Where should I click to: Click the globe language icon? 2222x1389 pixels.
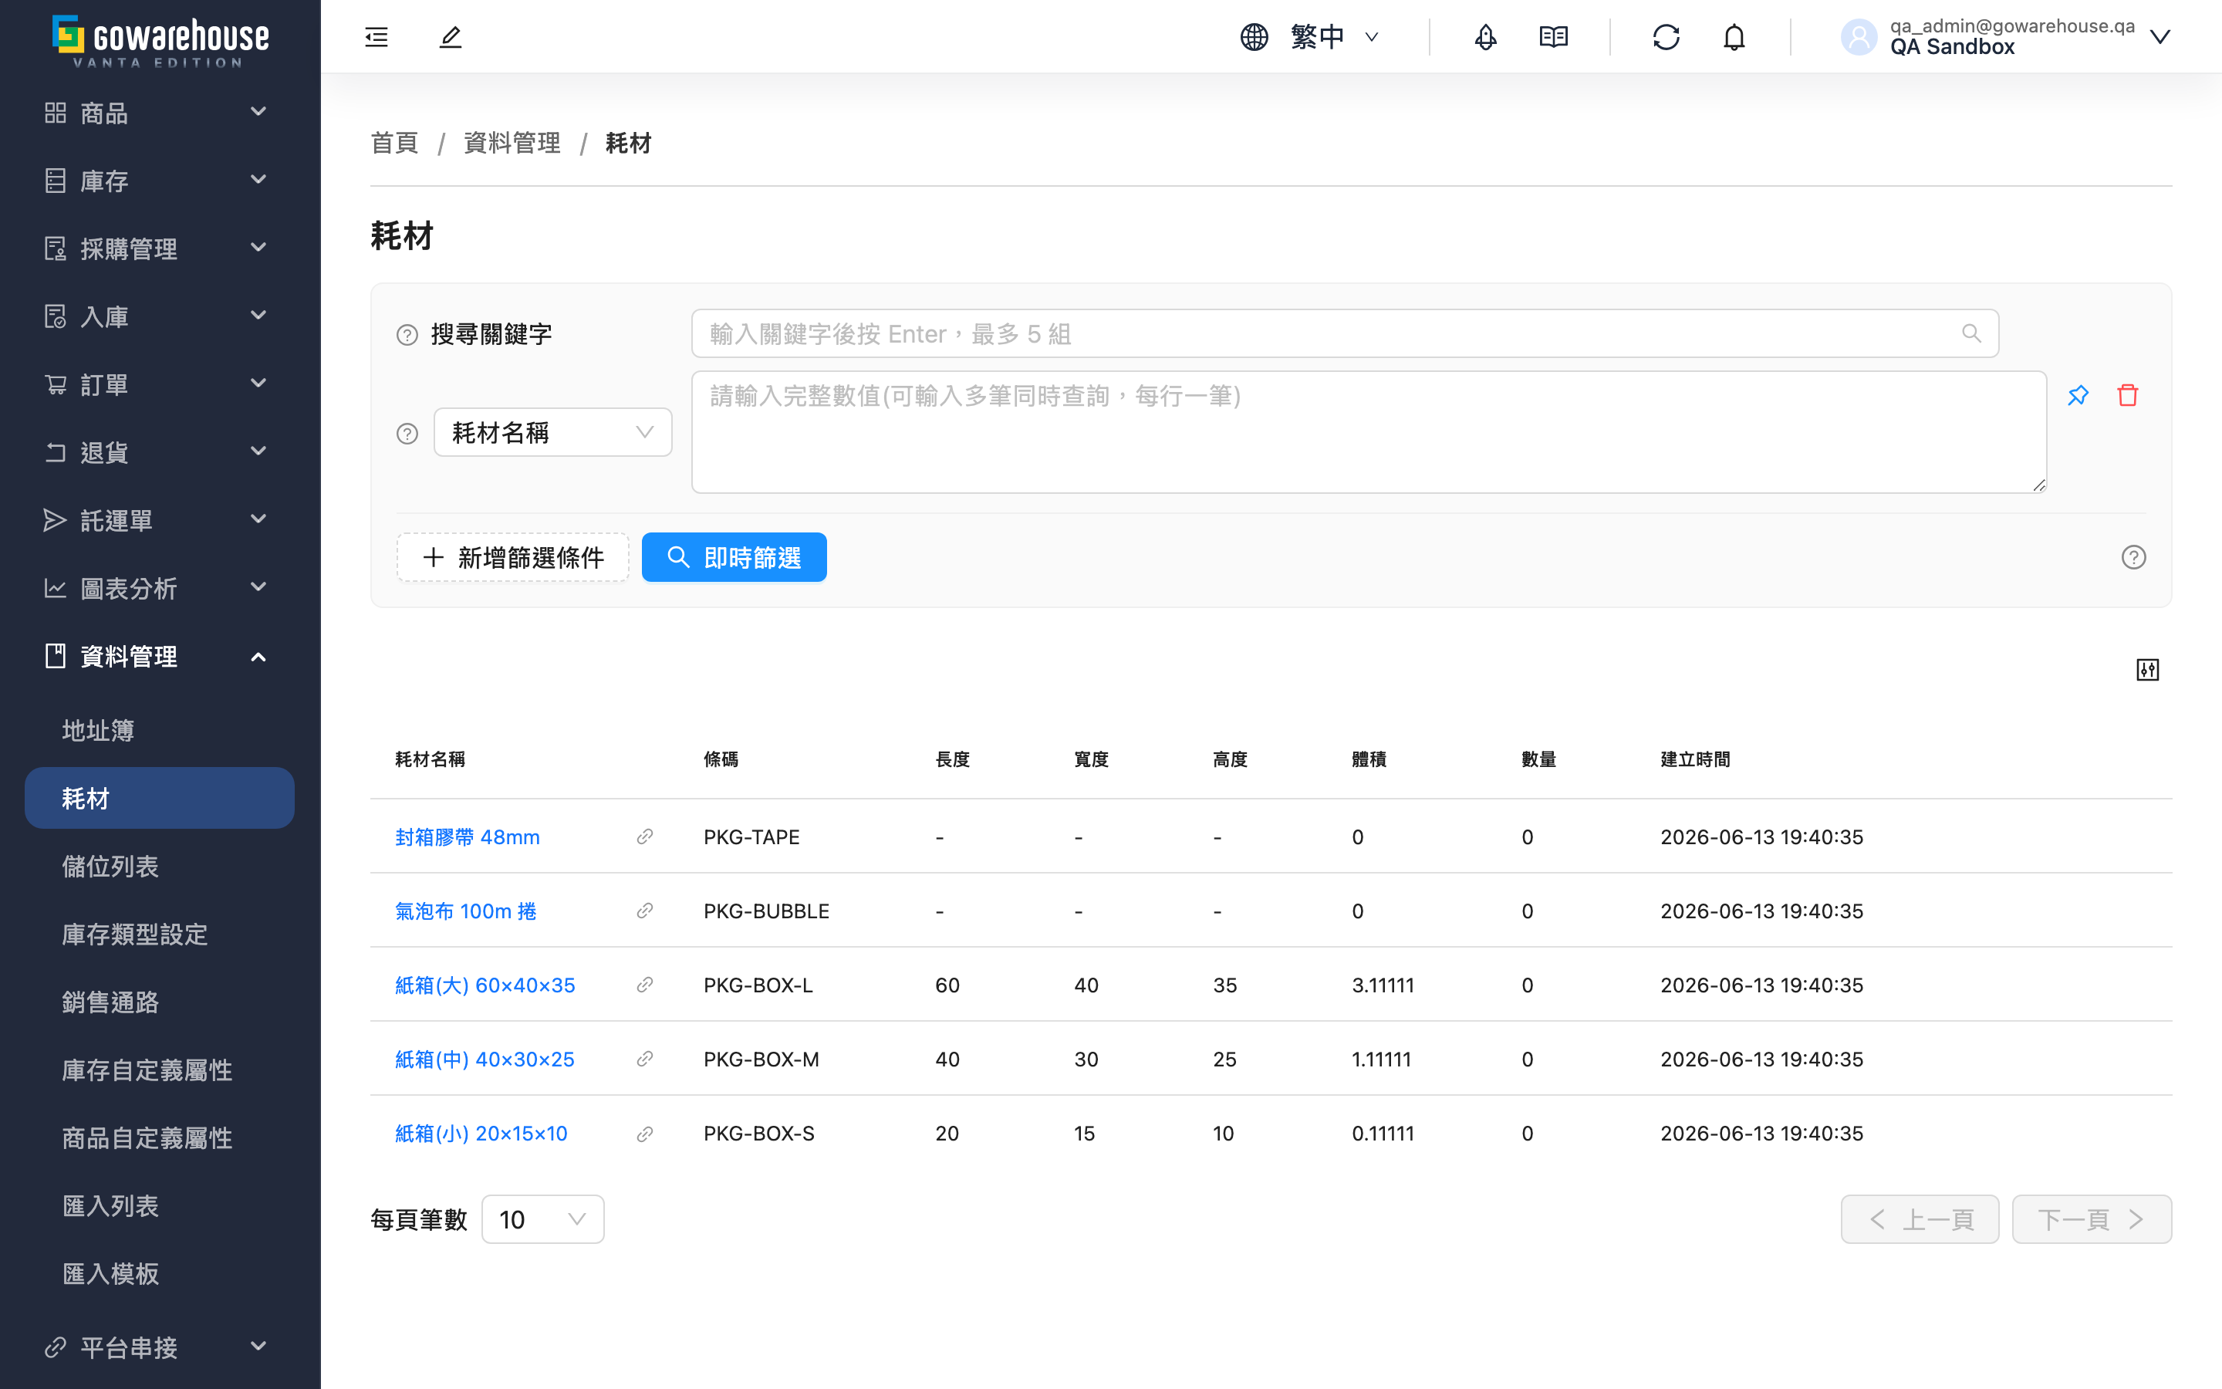[x=1255, y=37]
